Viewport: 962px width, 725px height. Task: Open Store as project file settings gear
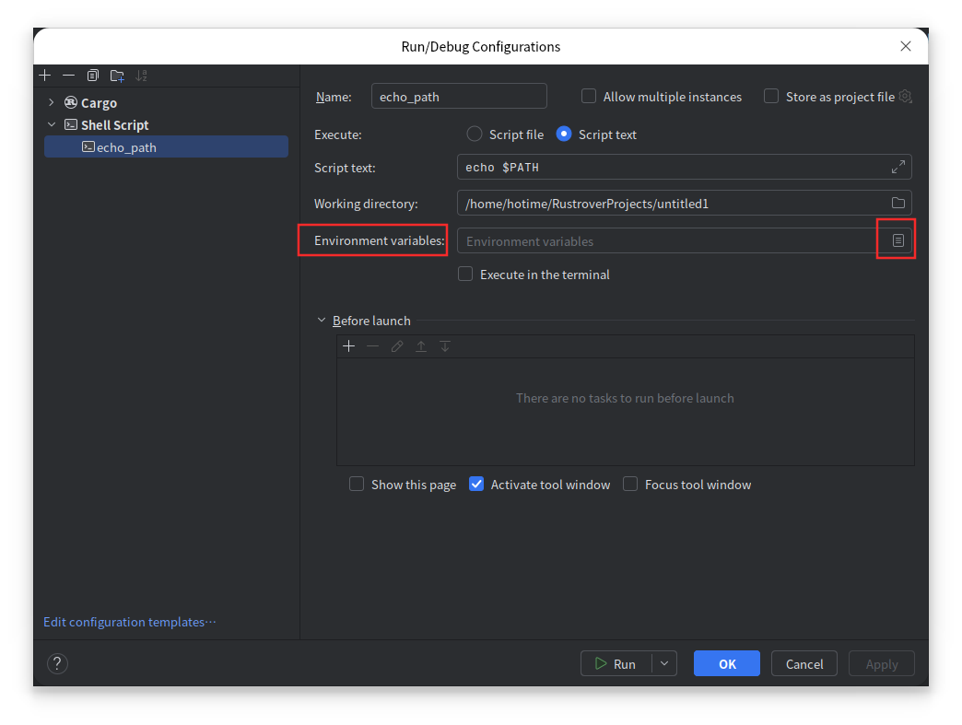[x=906, y=97]
